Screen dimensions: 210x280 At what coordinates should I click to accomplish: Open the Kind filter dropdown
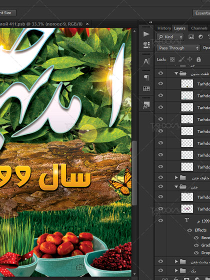click(x=170, y=37)
